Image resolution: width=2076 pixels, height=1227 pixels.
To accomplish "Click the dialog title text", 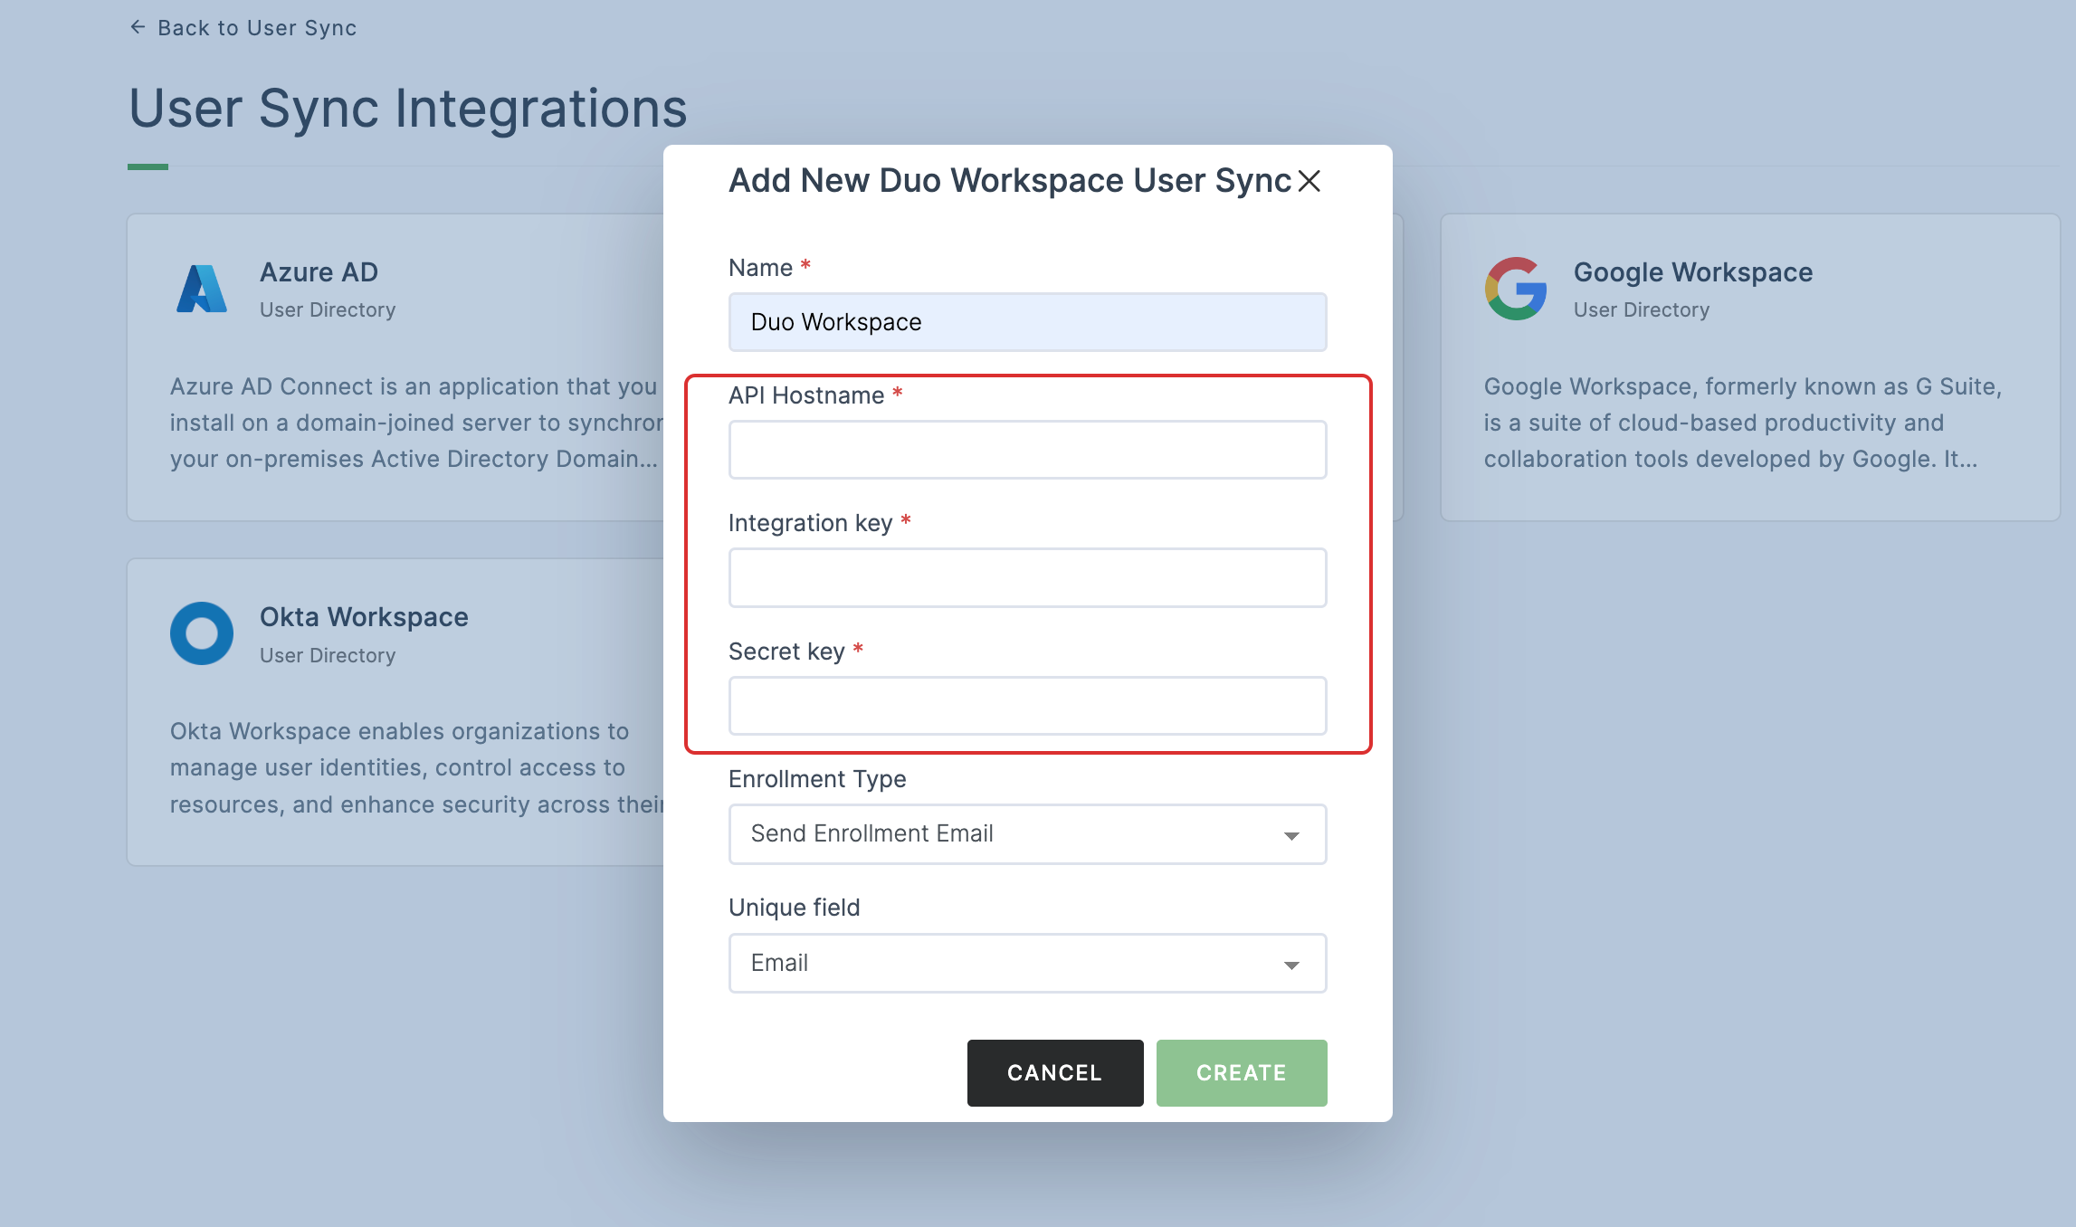I will pyautogui.click(x=1010, y=181).
